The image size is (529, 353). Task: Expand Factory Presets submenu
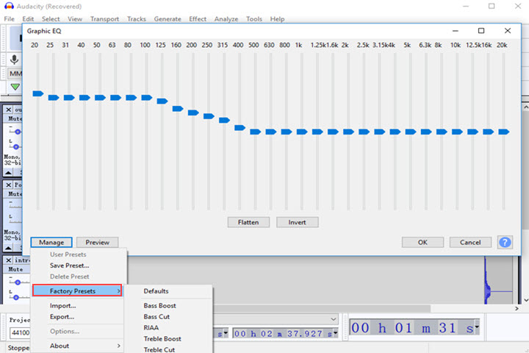click(x=77, y=290)
